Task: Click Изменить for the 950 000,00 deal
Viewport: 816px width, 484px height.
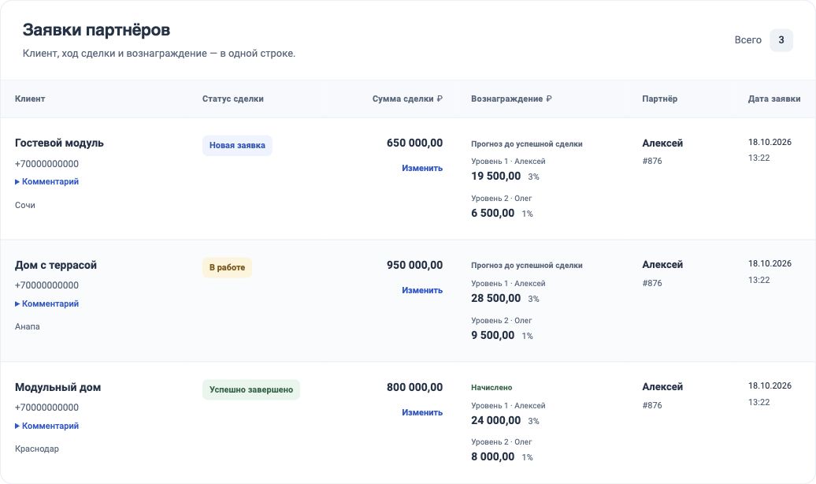Action: point(422,290)
